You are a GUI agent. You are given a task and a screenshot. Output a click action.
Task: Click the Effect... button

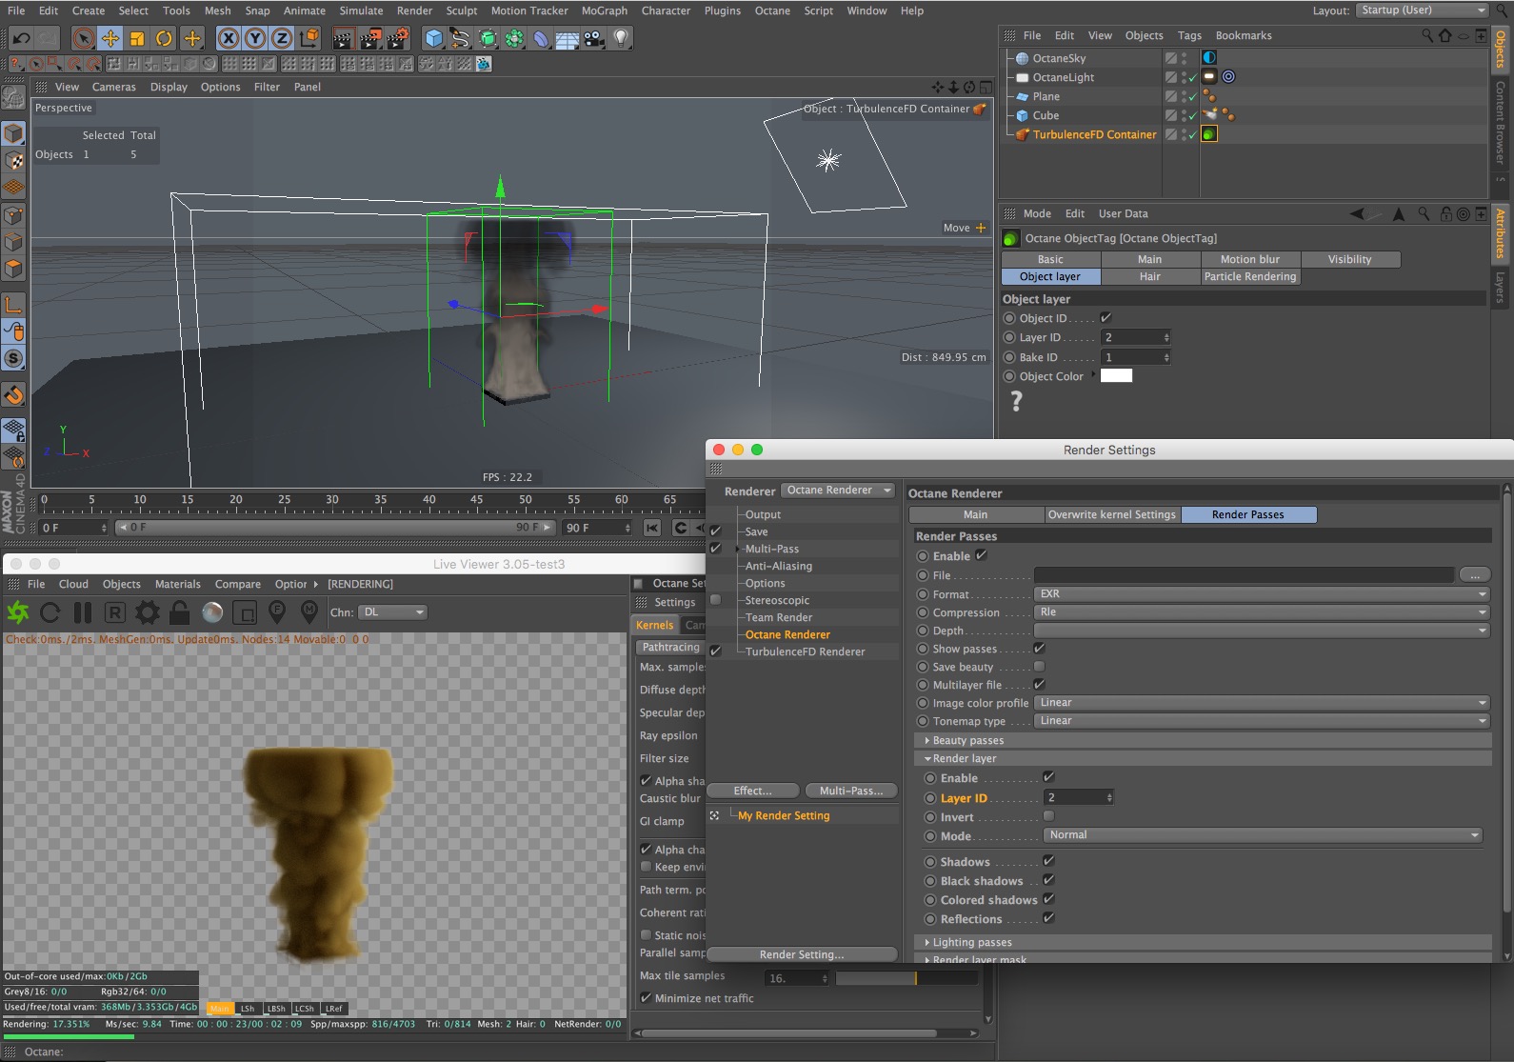coord(753,791)
